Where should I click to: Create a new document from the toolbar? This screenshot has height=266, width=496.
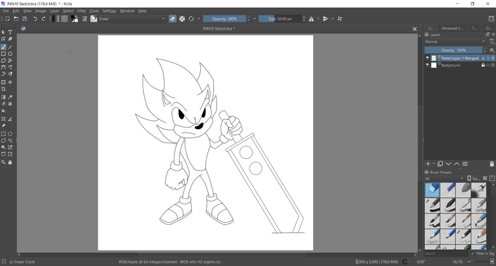pos(8,19)
